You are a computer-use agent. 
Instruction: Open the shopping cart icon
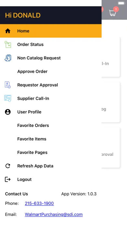pos(112,13)
